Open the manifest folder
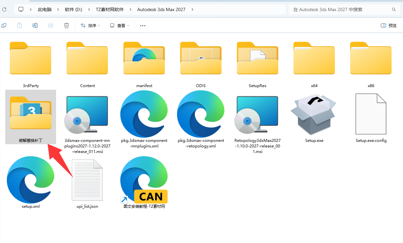 (144, 58)
